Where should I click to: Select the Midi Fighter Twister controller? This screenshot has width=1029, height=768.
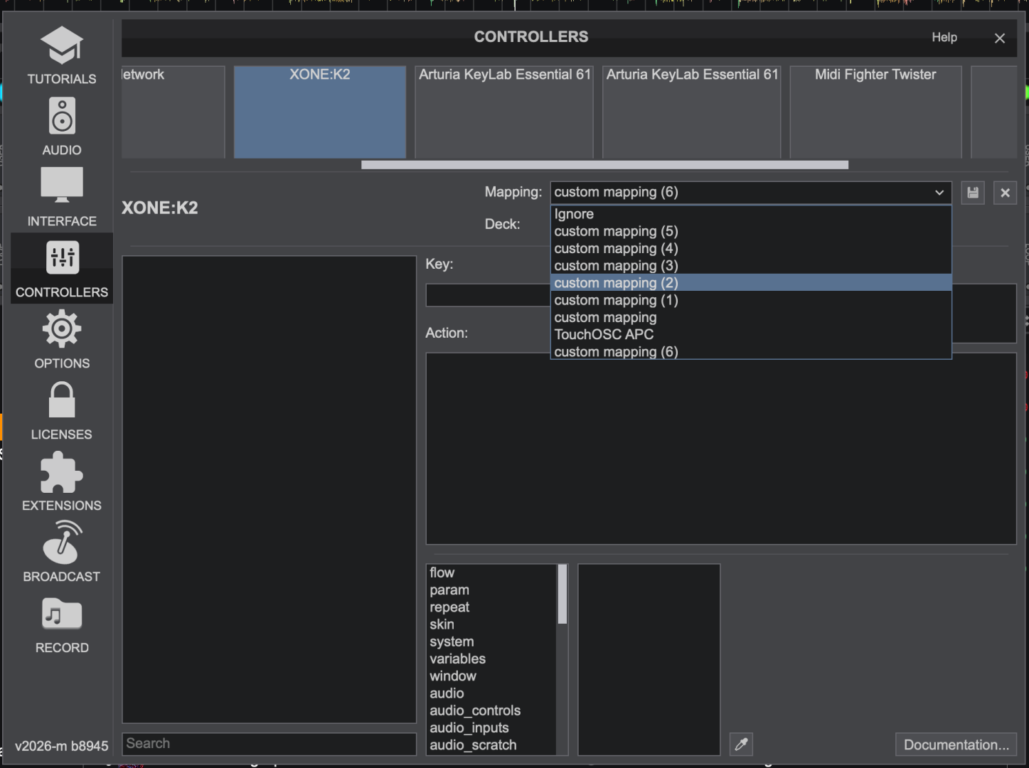[875, 112]
